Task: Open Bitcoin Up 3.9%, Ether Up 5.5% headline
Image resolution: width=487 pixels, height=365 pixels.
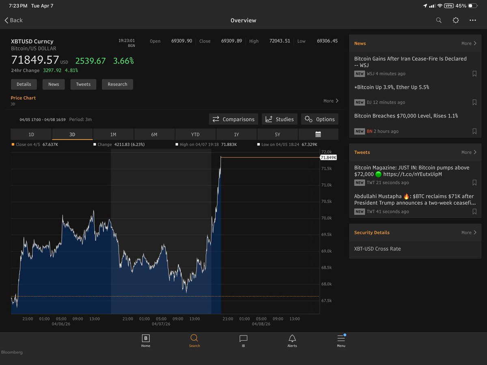Action: 392,87
